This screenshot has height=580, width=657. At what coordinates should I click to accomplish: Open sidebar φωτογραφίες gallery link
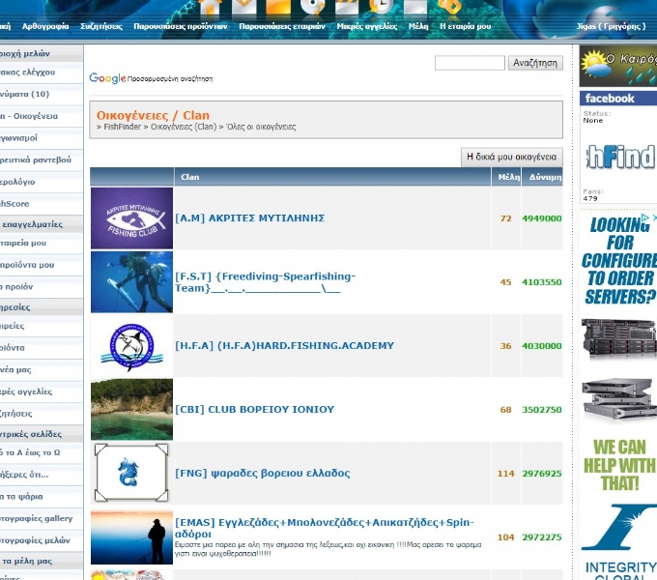coord(37,518)
